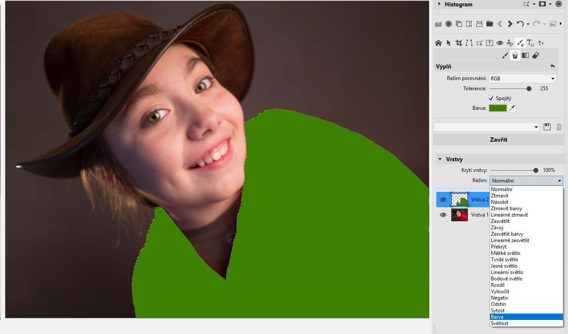Choose Sytost blend mode
The width and height of the screenshot is (568, 334).
(526, 311)
